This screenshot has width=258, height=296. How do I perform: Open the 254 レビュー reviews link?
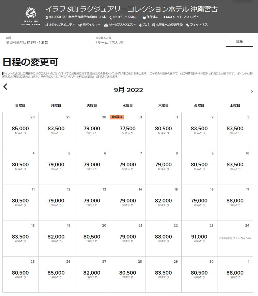[193, 17]
